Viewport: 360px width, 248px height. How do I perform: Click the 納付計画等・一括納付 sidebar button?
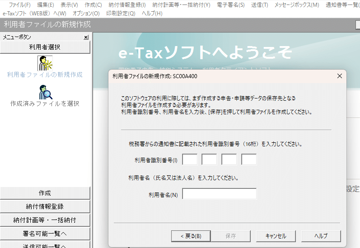click(x=45, y=220)
